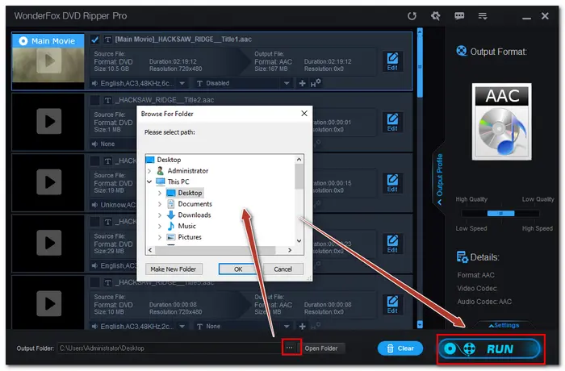Click the Open Folder button
The height and width of the screenshot is (371, 565).
click(x=321, y=348)
